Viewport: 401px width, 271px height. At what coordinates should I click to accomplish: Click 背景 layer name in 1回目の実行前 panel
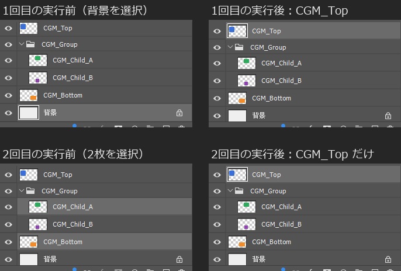pos(50,113)
